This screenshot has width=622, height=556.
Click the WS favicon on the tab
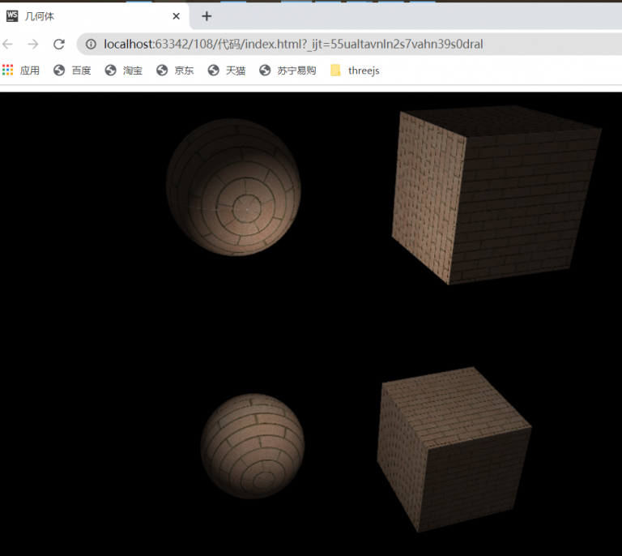[x=12, y=16]
